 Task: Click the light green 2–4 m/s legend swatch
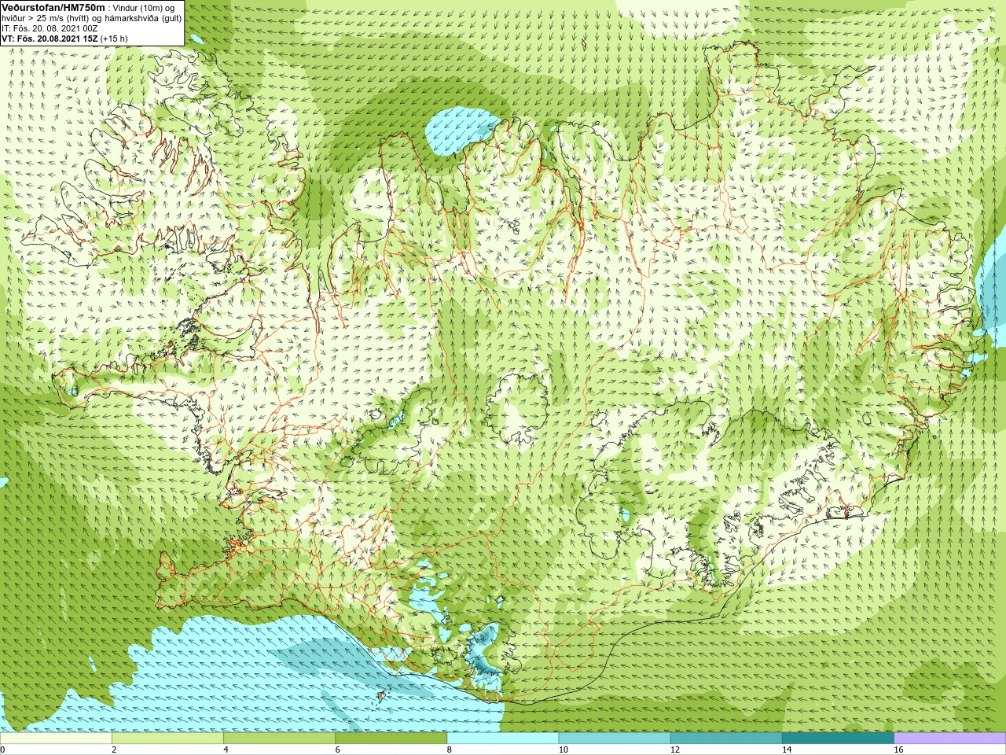coord(167,738)
